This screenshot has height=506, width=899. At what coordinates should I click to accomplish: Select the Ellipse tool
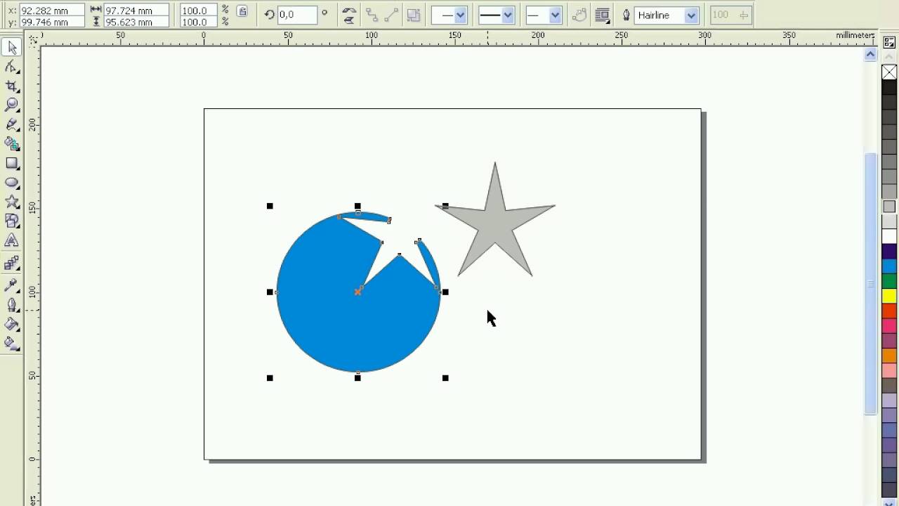(x=12, y=183)
